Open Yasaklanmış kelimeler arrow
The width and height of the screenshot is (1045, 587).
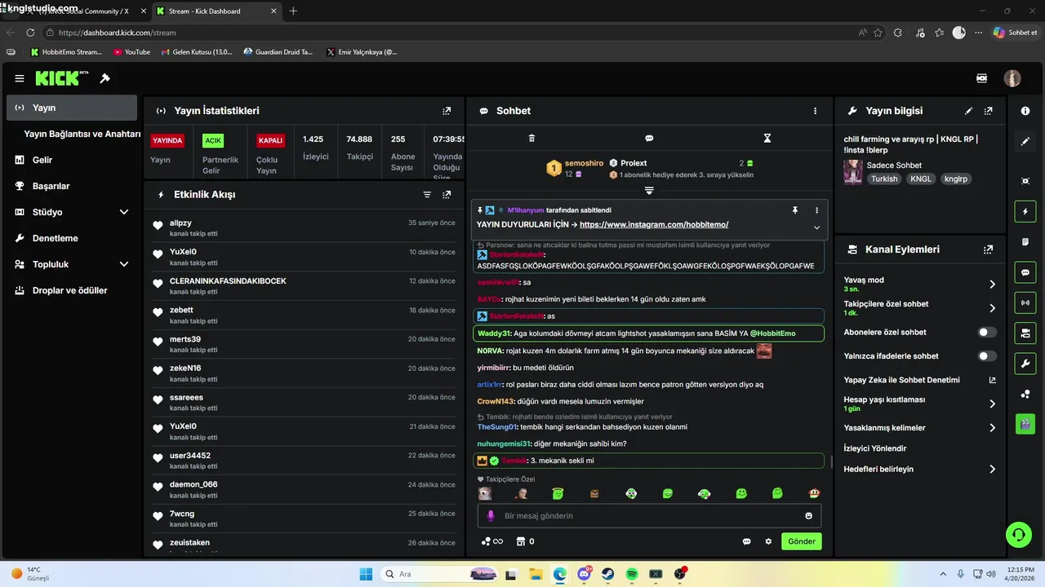(x=993, y=428)
